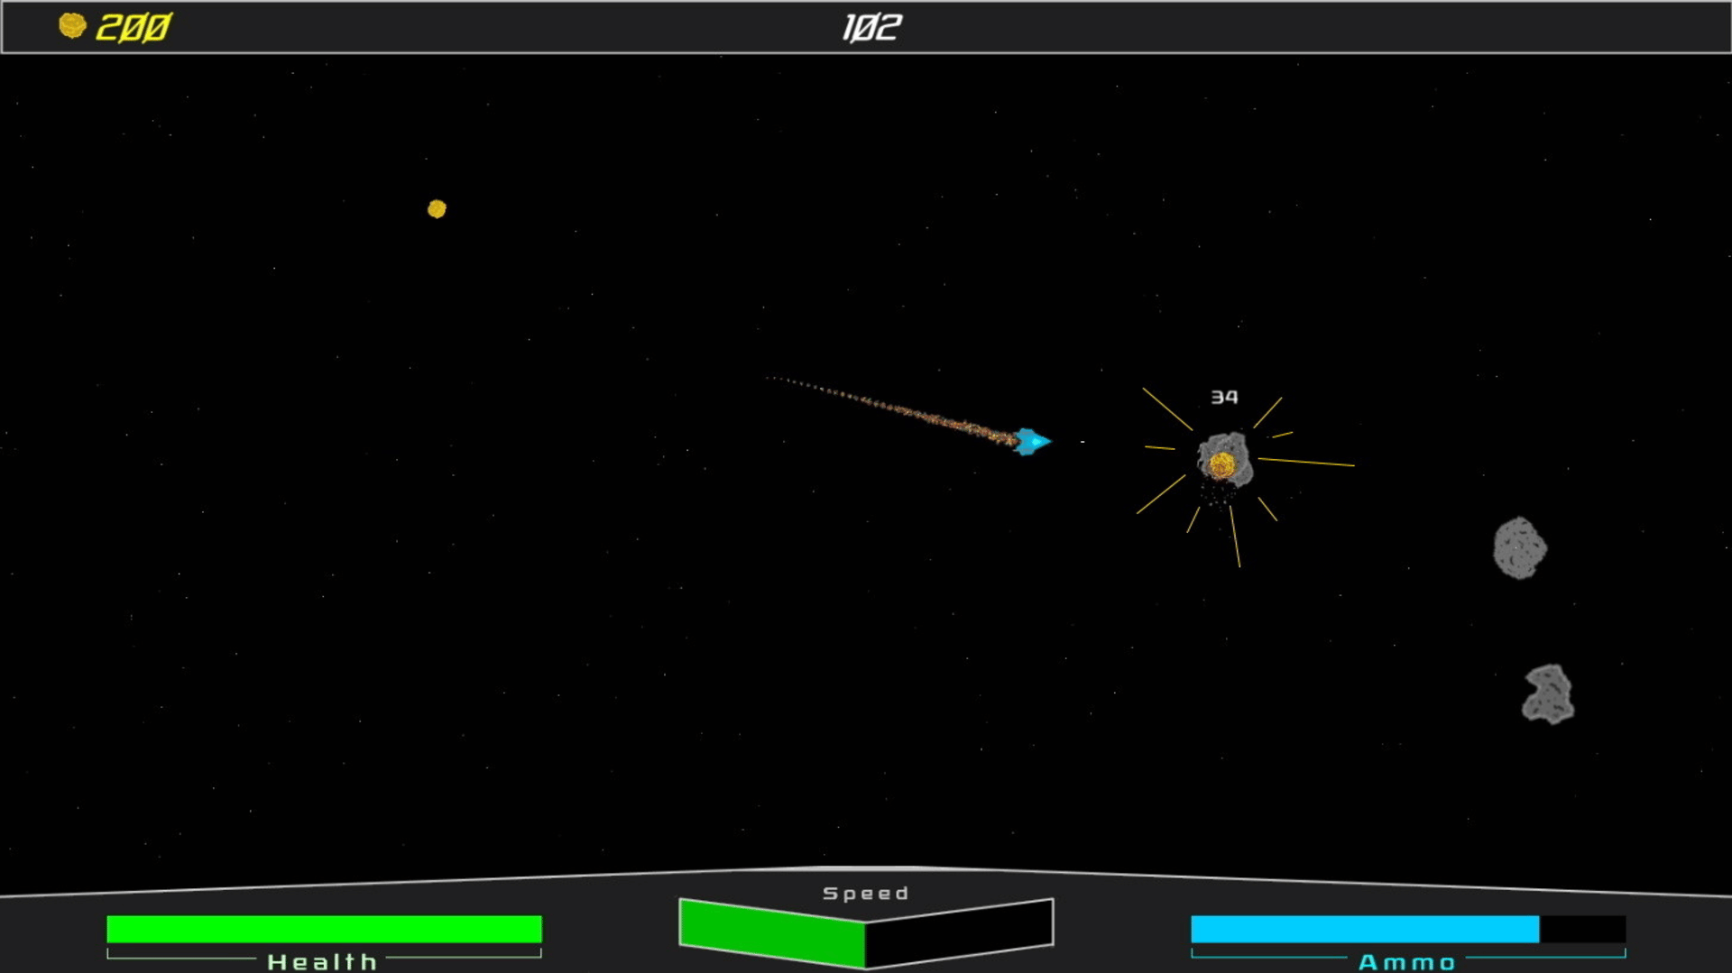Click the Health label text
Image resolution: width=1732 pixels, height=973 pixels.
tap(322, 962)
